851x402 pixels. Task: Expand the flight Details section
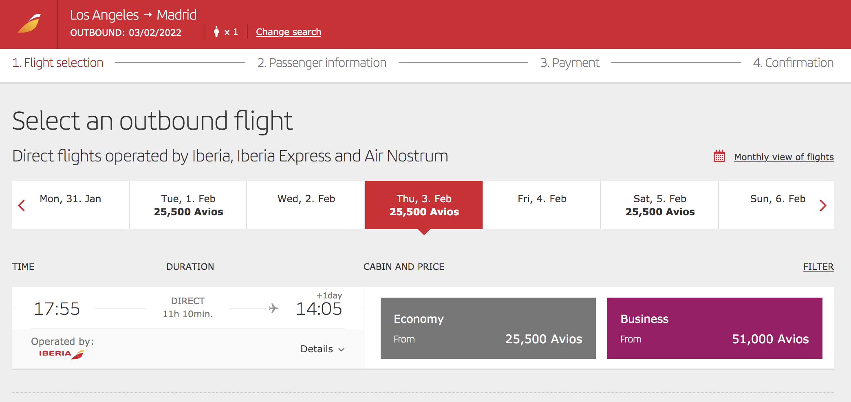tap(323, 349)
